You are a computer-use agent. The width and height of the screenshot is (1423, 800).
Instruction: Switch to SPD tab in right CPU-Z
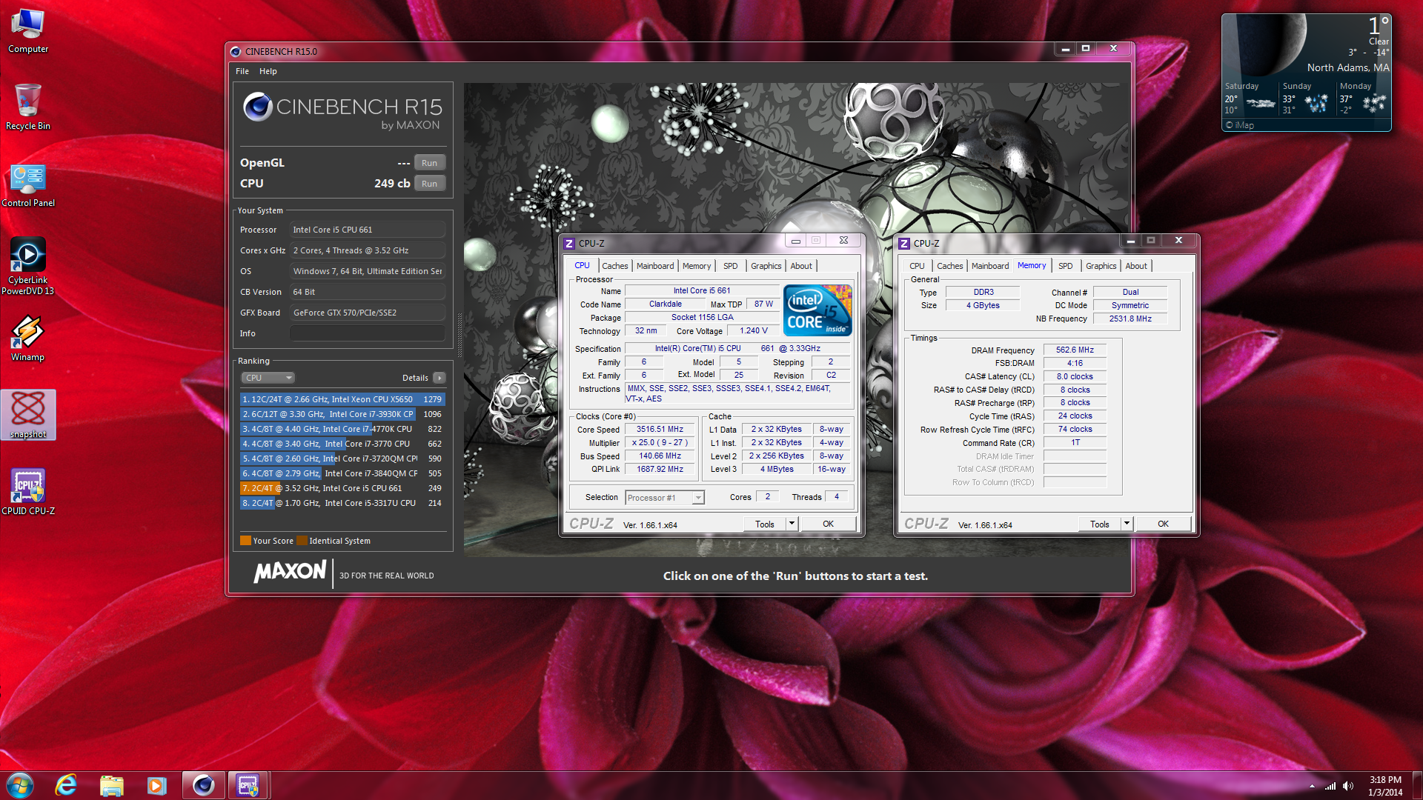pyautogui.click(x=1066, y=266)
